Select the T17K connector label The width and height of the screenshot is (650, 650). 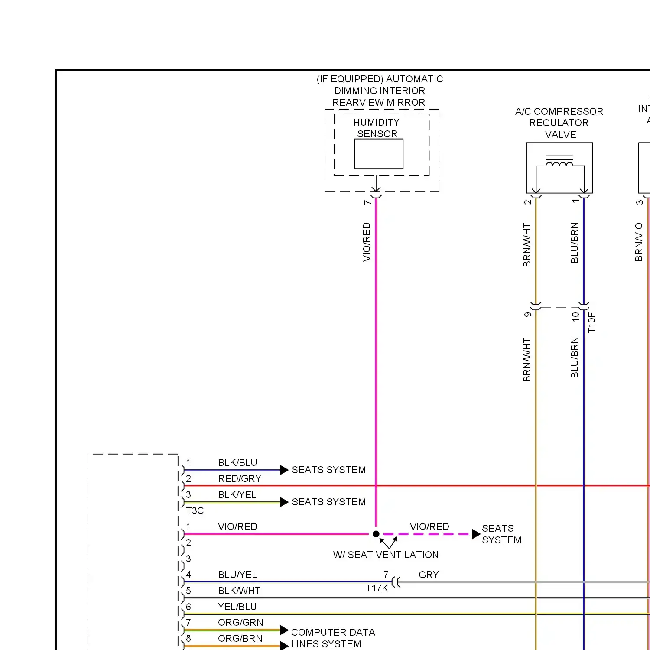pos(377,588)
